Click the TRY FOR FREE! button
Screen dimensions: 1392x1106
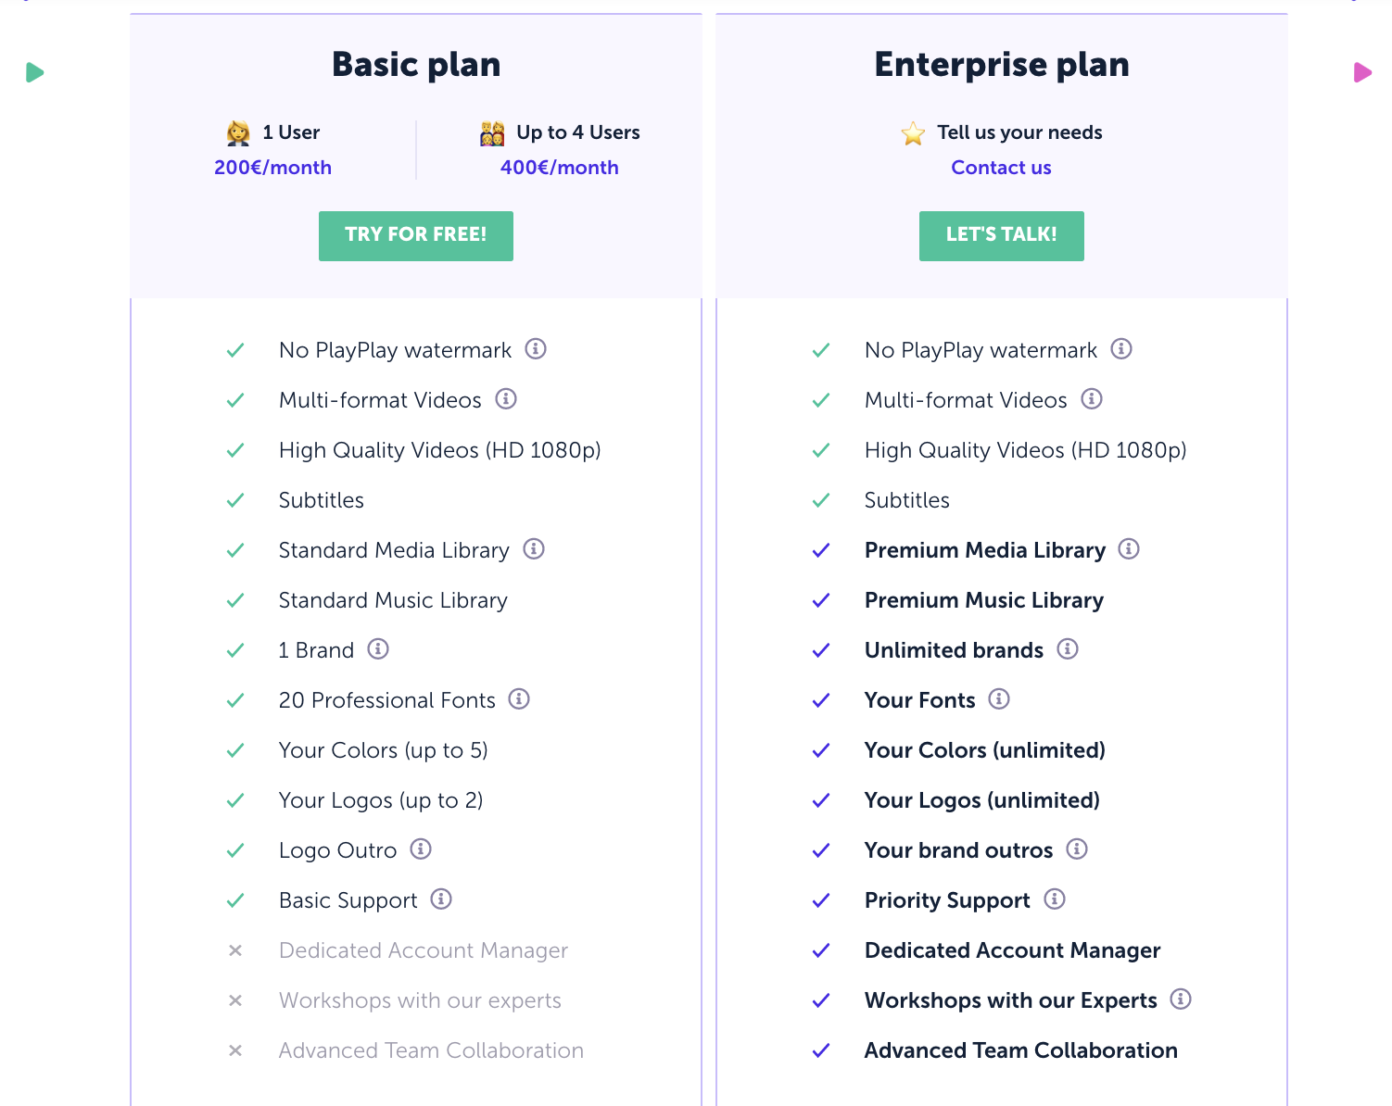pyautogui.click(x=416, y=235)
